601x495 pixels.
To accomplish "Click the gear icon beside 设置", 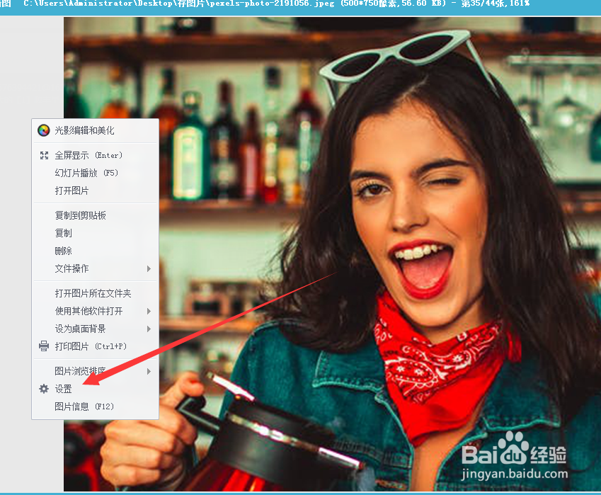I will coord(44,389).
